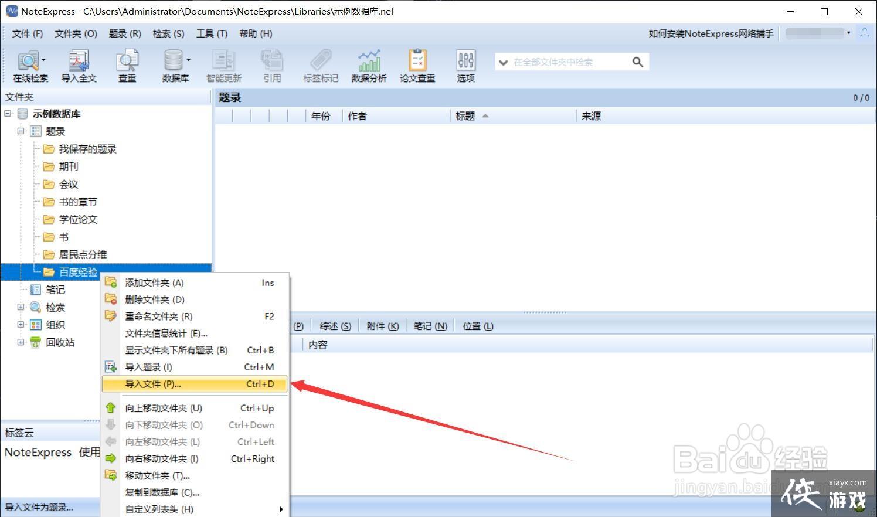Open the 帮助 (H) menu

tap(256, 33)
